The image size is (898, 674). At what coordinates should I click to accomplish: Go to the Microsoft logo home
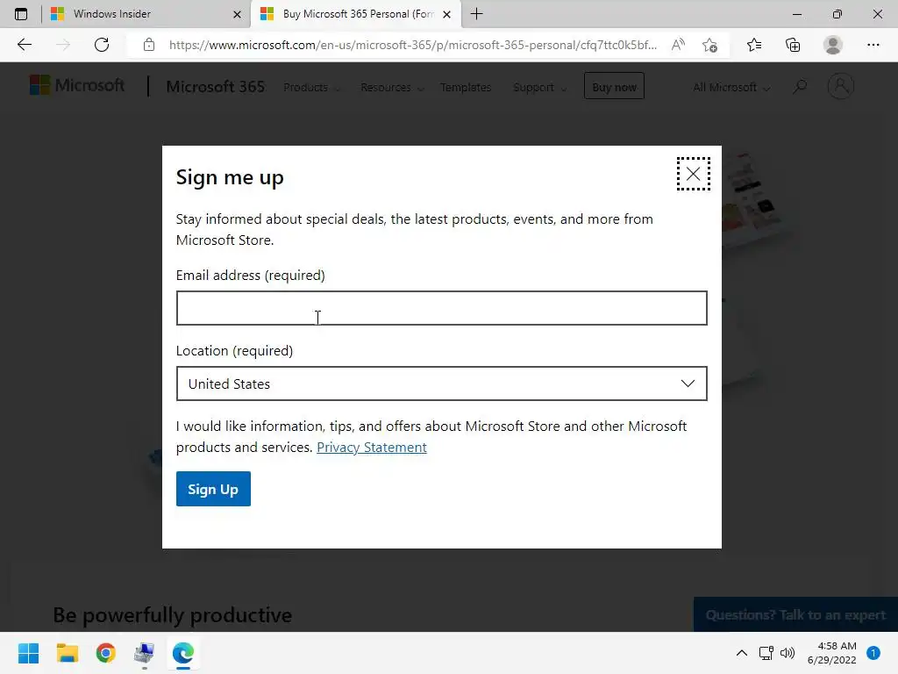tap(77, 85)
